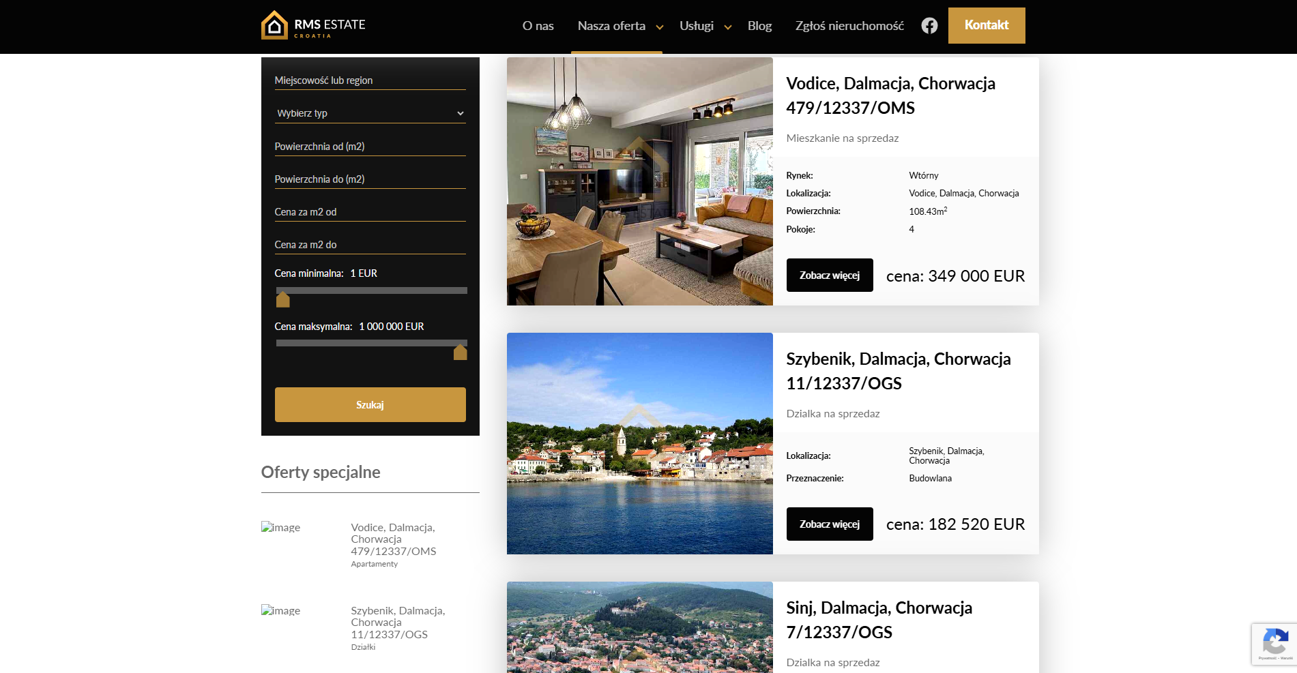Click Zobacz więcej for Vodice apartment

pos(830,275)
